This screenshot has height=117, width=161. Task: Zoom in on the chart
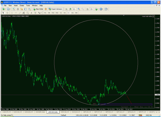pyautogui.click(x=79, y=9)
